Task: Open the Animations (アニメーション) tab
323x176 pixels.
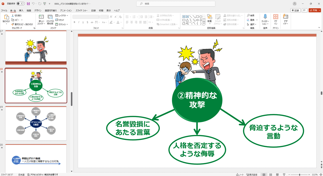Action: click(x=66, y=10)
